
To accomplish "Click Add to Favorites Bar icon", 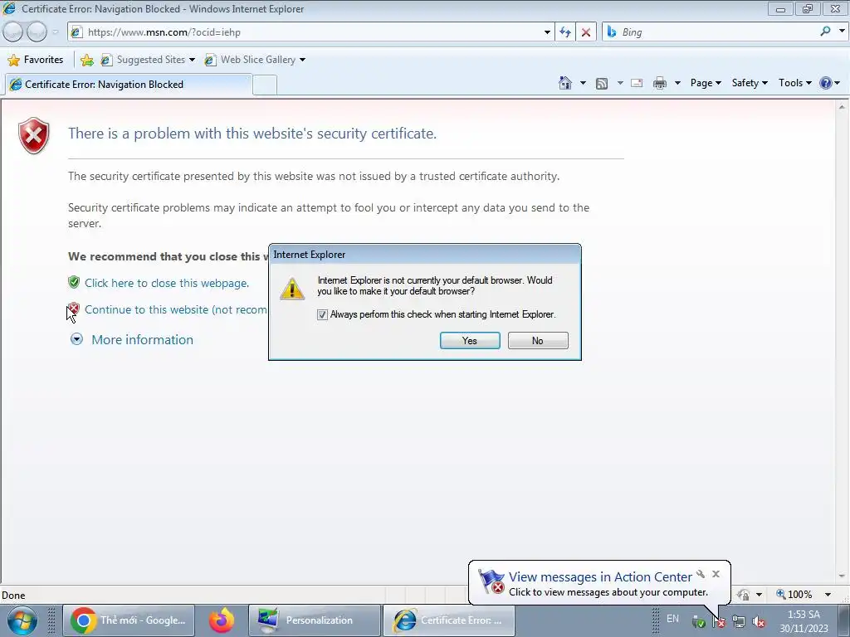I will pyautogui.click(x=86, y=60).
